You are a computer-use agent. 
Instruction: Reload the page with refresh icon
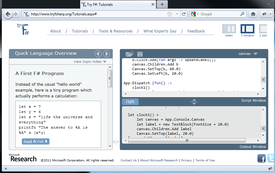click(x=184, y=14)
